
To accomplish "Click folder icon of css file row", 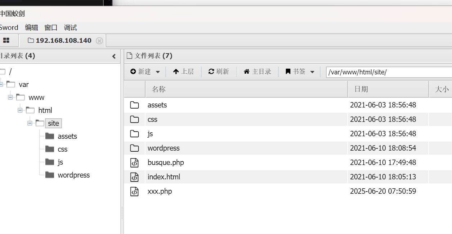I will (x=134, y=119).
